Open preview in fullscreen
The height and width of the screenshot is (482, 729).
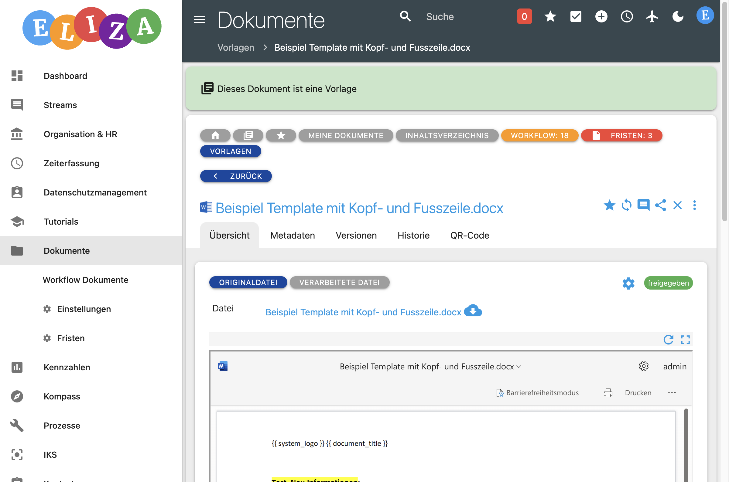pos(685,339)
